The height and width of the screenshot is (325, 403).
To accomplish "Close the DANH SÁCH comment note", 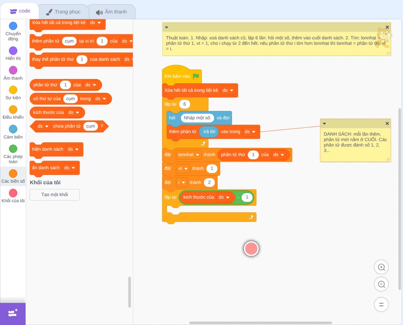I will tap(387, 123).
